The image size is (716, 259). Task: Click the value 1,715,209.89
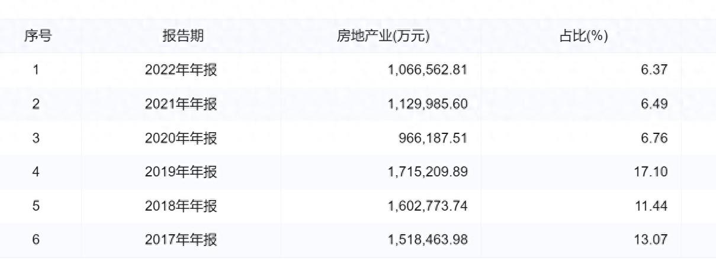coord(428,172)
